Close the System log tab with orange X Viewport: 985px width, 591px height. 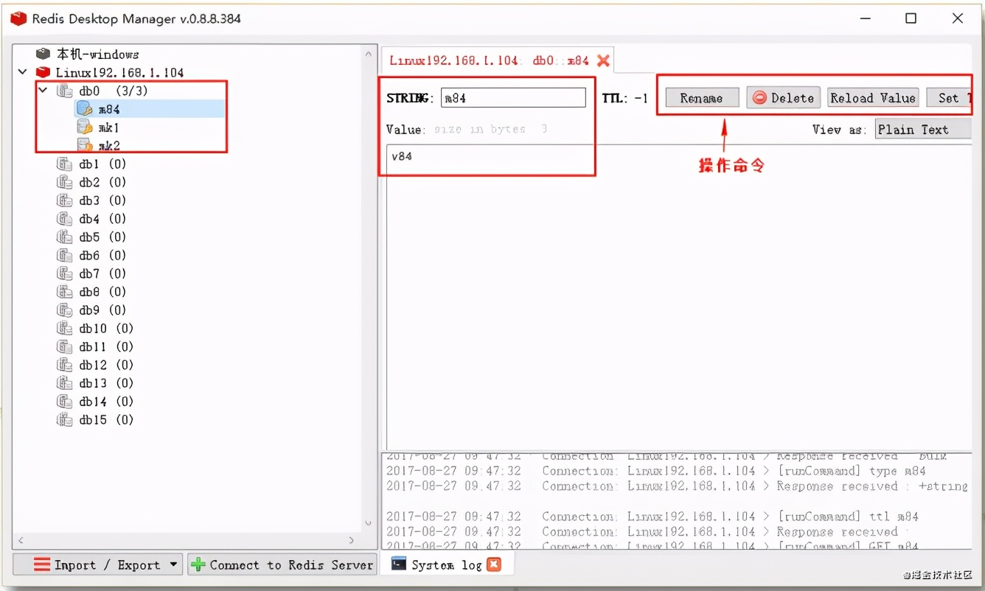(x=494, y=564)
